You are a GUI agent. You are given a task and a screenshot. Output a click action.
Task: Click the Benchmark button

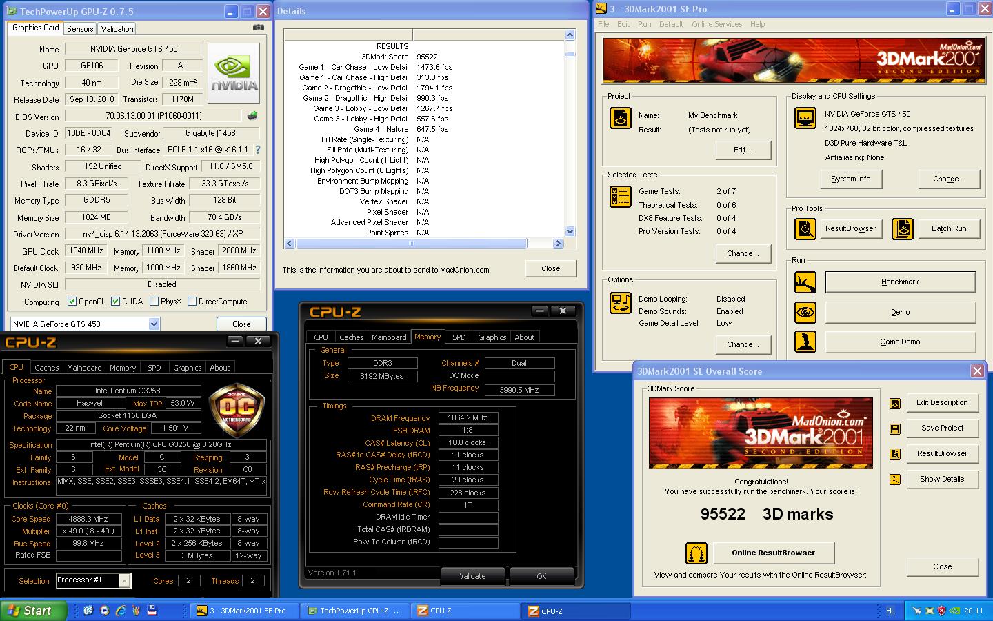coord(900,282)
